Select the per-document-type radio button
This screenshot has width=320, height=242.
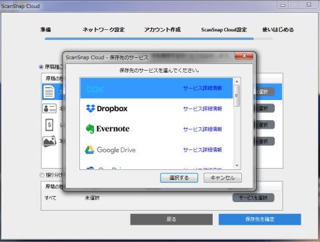(41, 67)
